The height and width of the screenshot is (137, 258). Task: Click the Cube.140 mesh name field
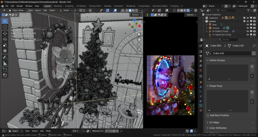[231, 53]
